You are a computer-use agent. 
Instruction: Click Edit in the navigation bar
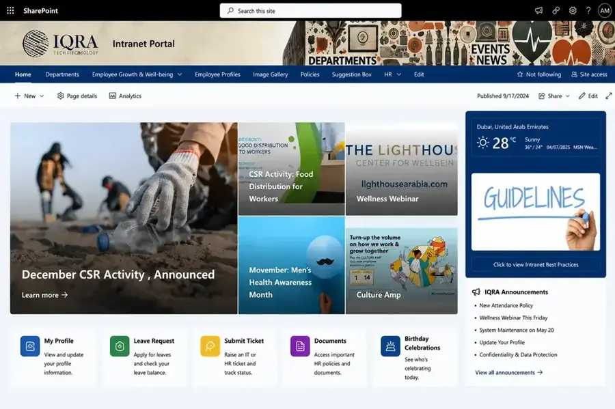click(x=419, y=74)
